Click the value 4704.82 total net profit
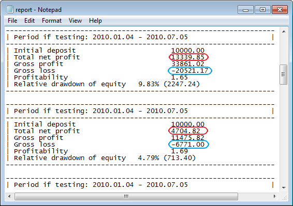Image resolution: width=293 pixels, height=206 pixels. point(186,131)
